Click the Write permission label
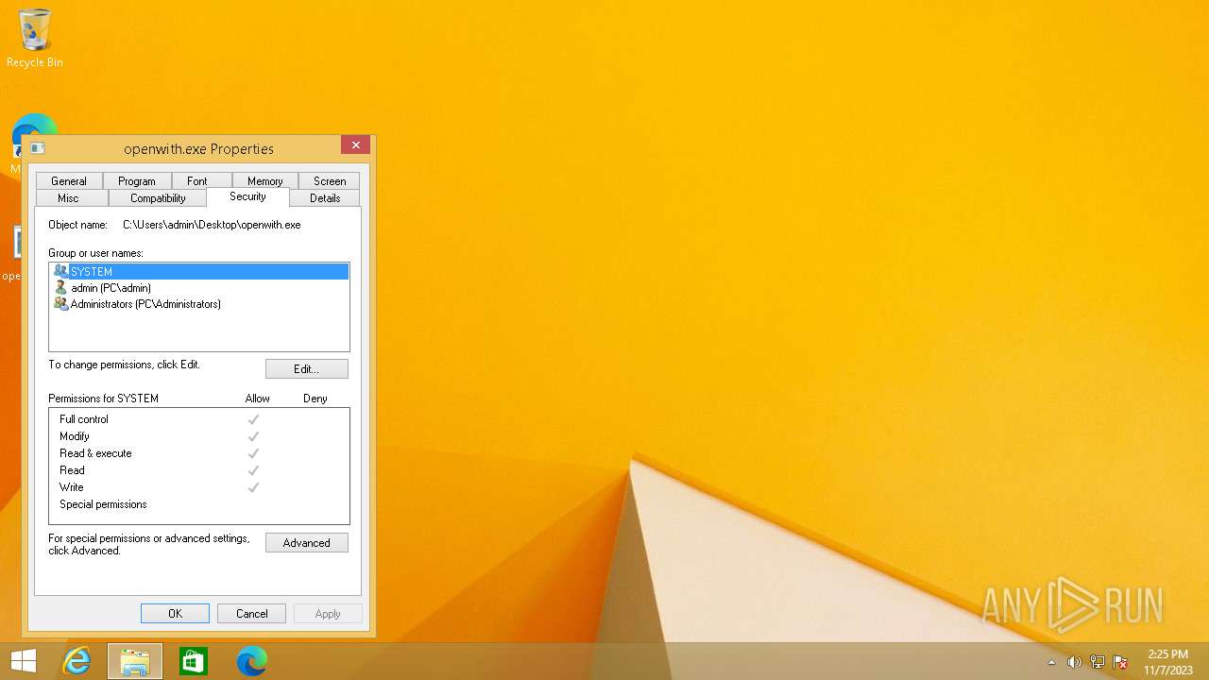Viewport: 1209px width, 680px height. coord(72,487)
